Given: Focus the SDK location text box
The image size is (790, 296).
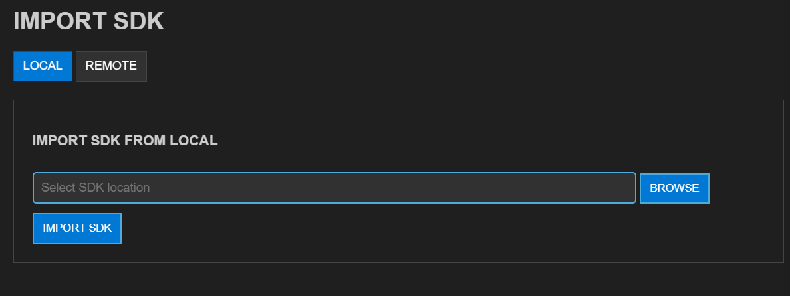Looking at the screenshot, I should (334, 188).
